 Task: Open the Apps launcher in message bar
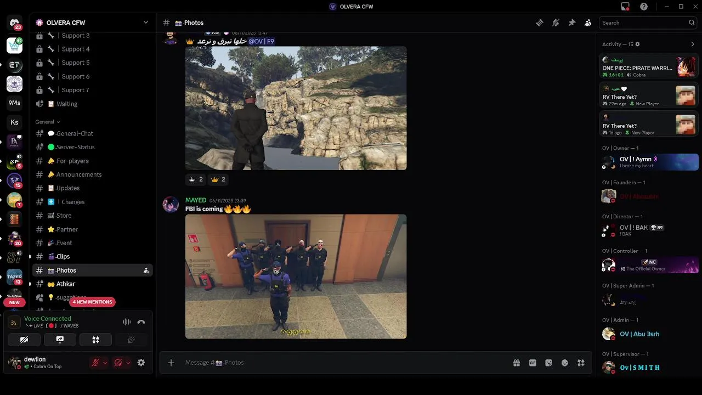tap(581, 363)
